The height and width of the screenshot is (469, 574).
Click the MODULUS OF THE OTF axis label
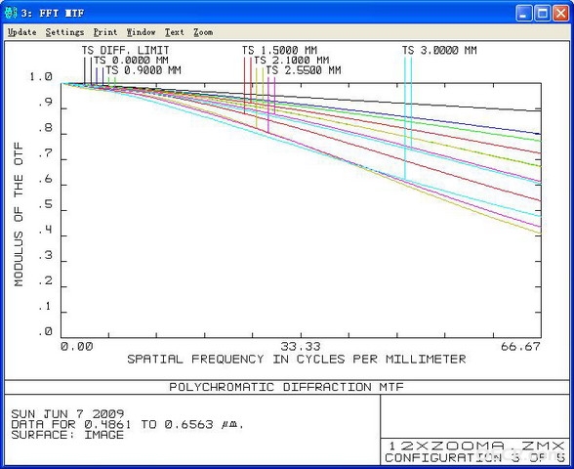tap(19, 214)
